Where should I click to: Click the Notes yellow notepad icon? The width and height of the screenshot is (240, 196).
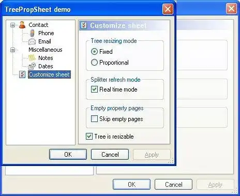32,58
